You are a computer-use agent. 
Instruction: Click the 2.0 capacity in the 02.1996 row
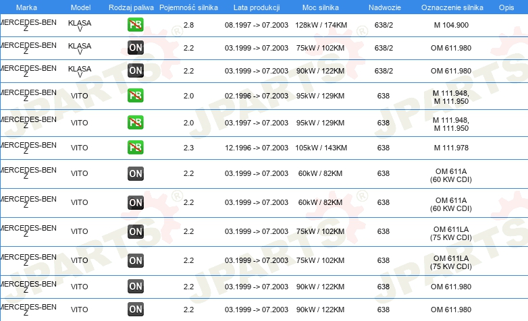click(x=188, y=96)
